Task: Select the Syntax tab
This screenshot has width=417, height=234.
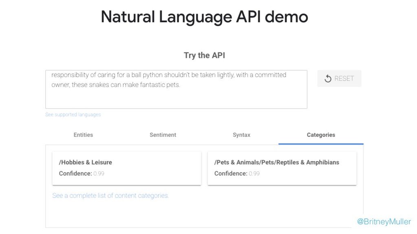Action: [x=241, y=135]
